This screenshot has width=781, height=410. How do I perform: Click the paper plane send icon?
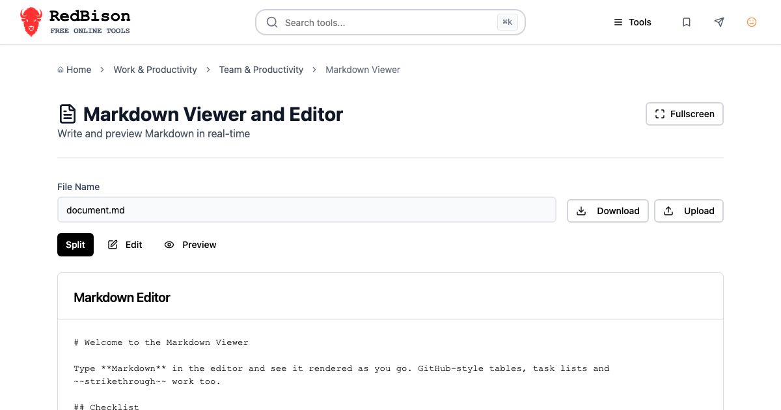tap(719, 22)
